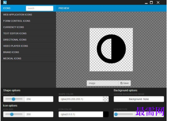Expand Currency Icons category

click(x=28, y=27)
